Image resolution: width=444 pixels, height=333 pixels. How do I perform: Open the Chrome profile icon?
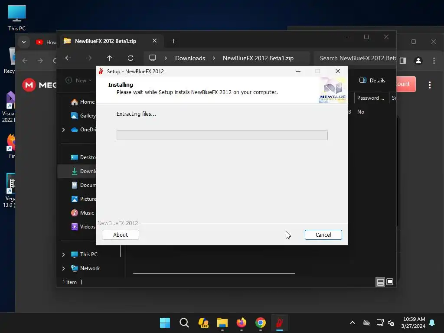(418, 60)
